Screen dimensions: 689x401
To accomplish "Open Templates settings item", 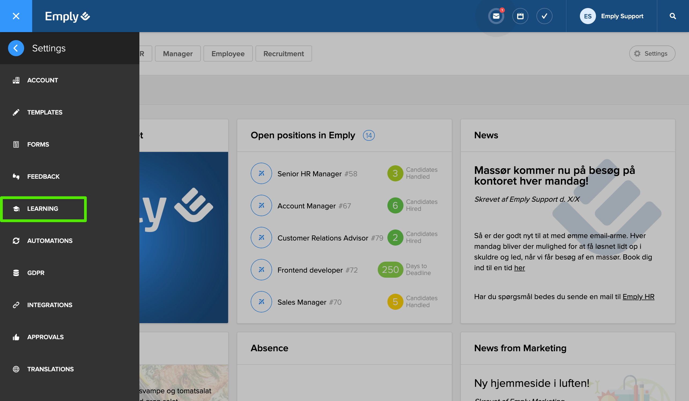I will click(x=45, y=112).
